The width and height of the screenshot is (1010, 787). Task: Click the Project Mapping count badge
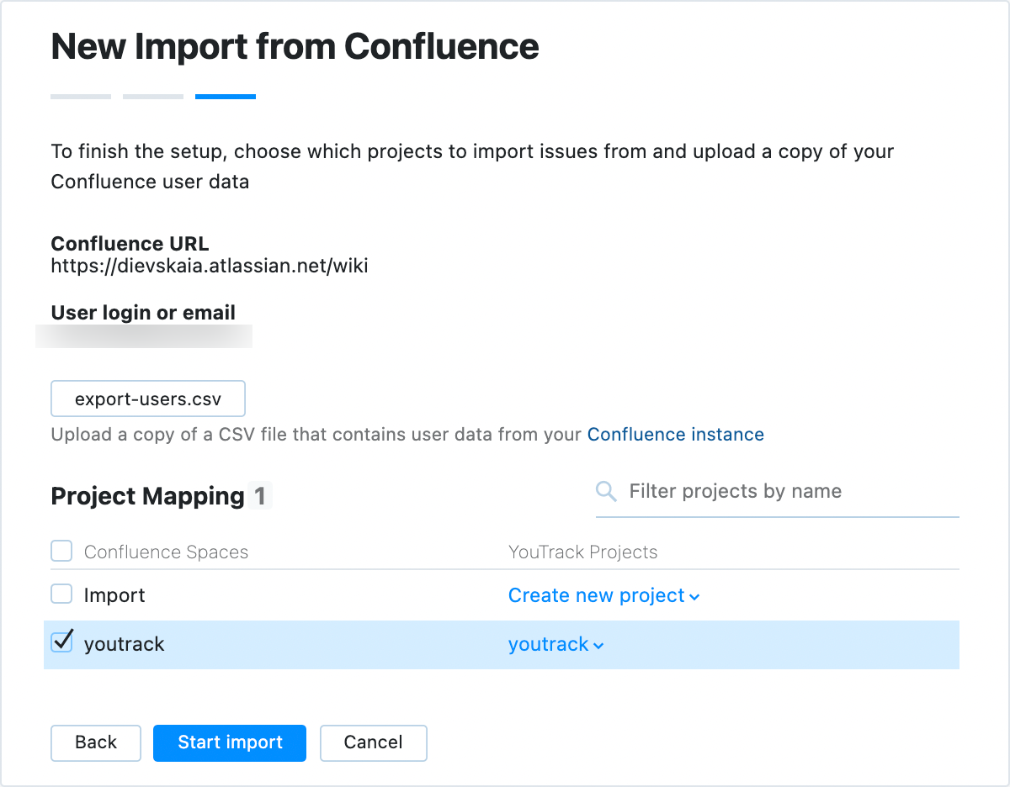tap(260, 496)
